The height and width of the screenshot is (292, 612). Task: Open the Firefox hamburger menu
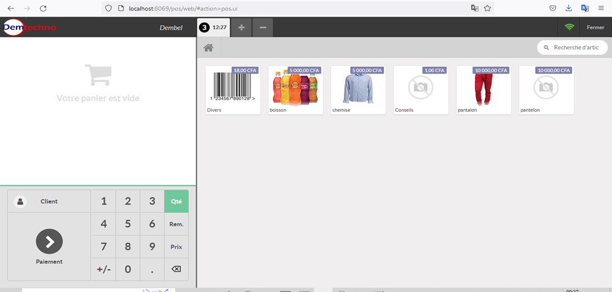point(601,9)
